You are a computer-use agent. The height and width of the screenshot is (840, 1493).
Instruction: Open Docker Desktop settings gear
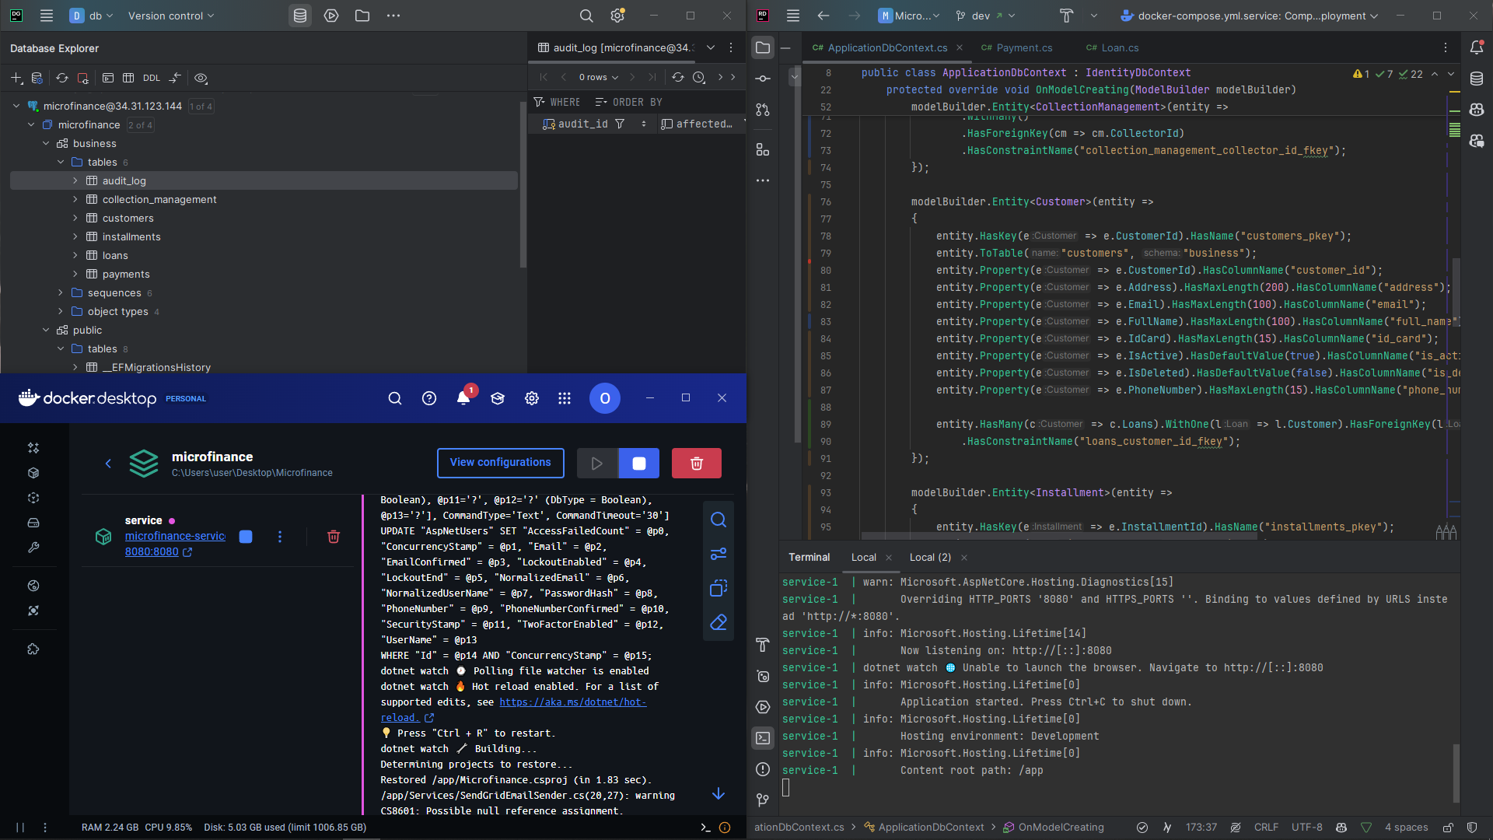532,398
